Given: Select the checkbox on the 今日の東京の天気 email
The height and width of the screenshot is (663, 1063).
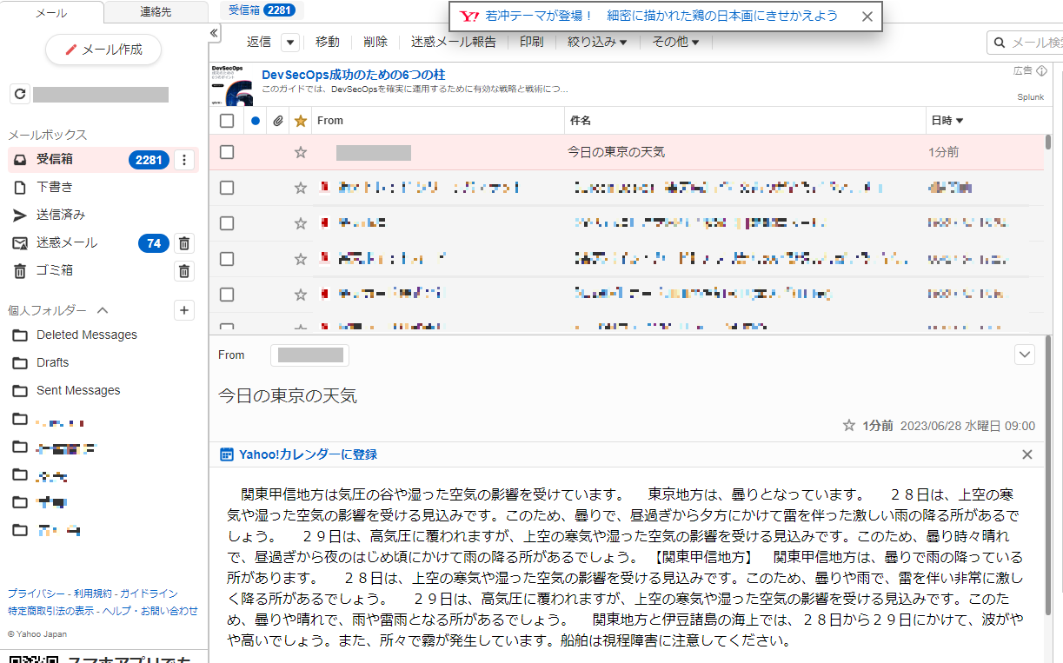Looking at the screenshot, I should click(x=227, y=151).
